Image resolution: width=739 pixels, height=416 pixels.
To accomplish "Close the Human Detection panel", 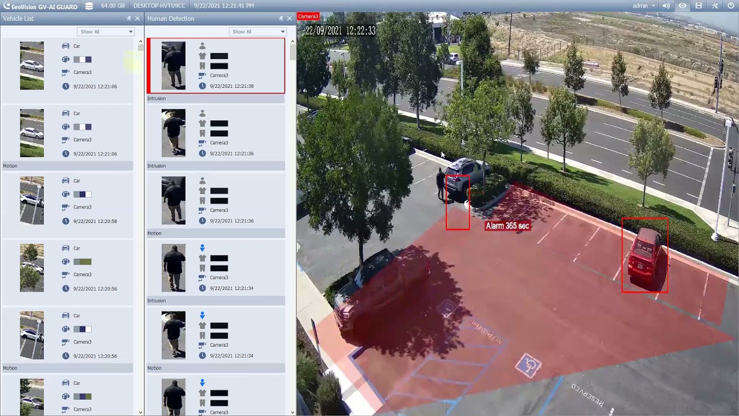I will [x=289, y=18].
